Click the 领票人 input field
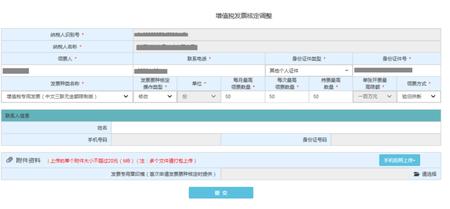Viewport: 450px width, 209px height. click(67, 70)
